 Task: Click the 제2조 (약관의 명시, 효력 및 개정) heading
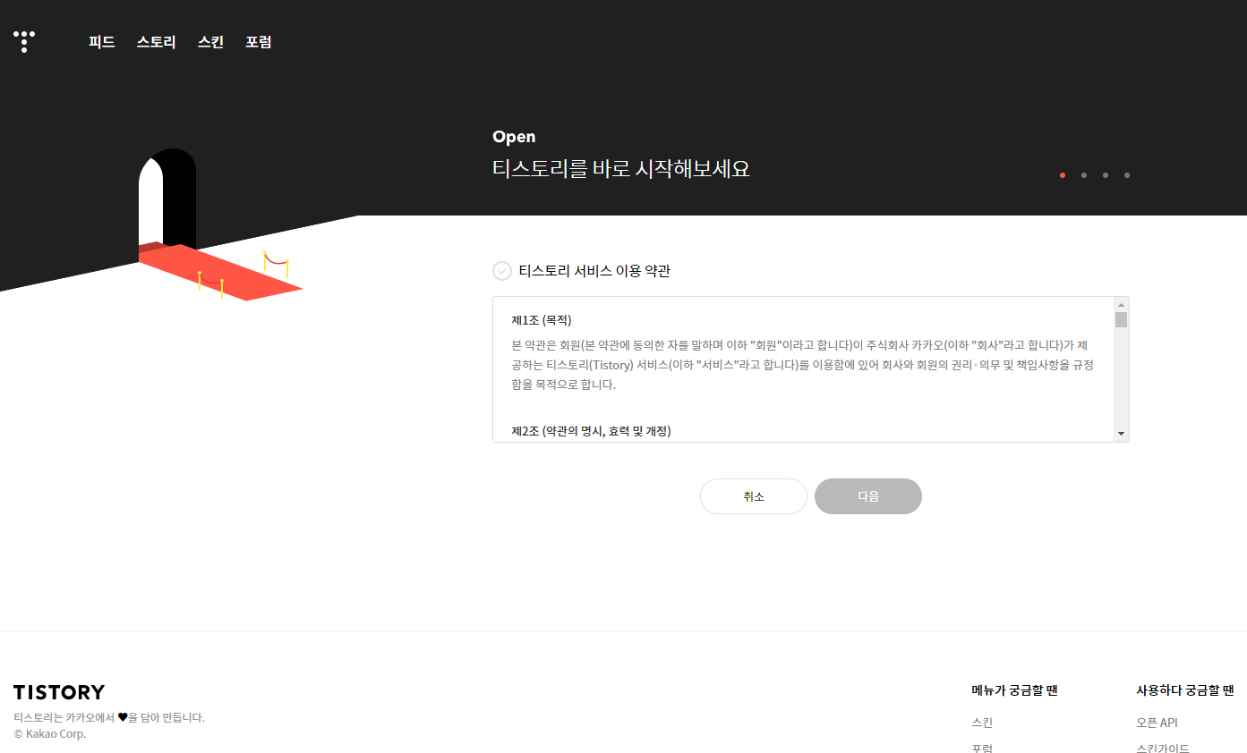tap(591, 431)
